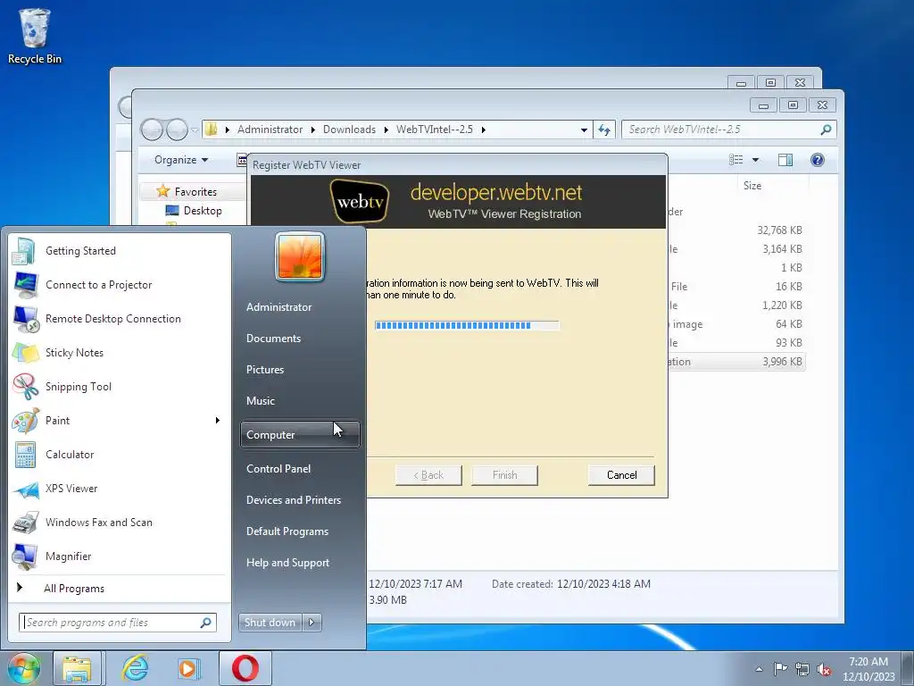Open Administrator folder in Start menu

278,307
